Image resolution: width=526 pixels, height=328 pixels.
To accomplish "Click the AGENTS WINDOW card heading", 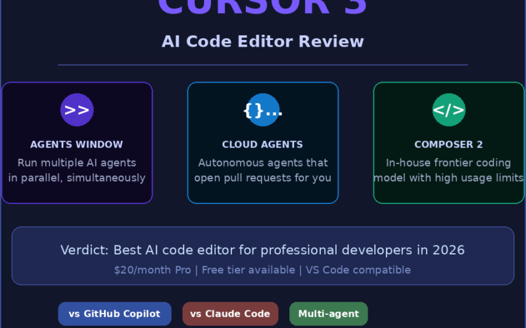I will (77, 144).
